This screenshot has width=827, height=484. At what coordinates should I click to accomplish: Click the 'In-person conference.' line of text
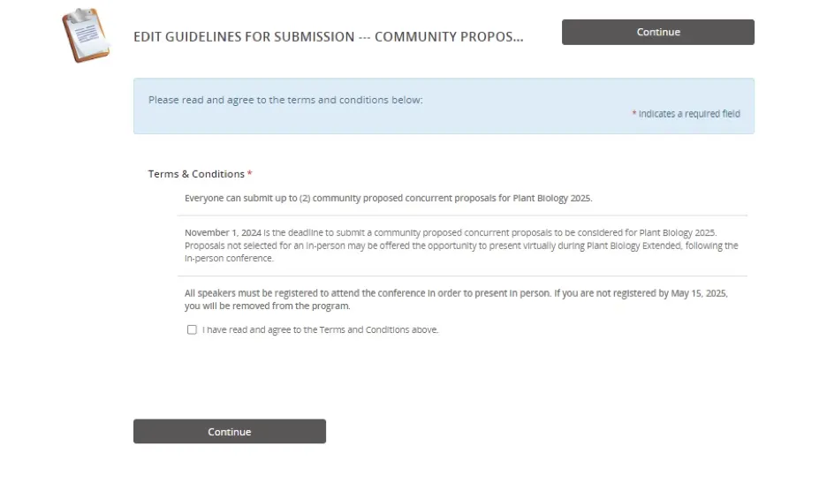(x=229, y=259)
